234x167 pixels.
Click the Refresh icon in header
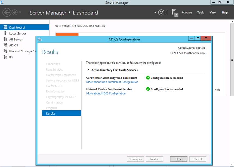(161, 13)
